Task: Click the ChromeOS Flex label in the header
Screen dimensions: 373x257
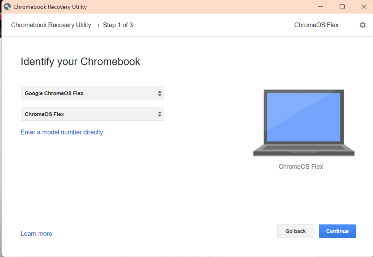Action: pos(316,25)
